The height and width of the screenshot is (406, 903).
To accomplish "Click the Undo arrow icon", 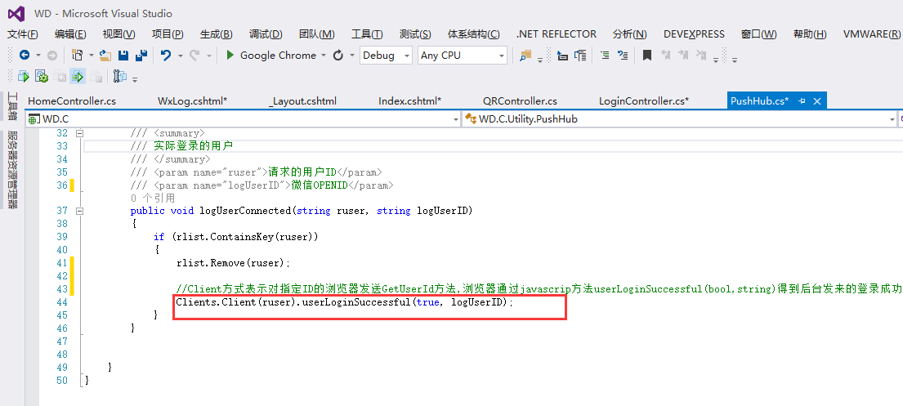I will tap(166, 56).
